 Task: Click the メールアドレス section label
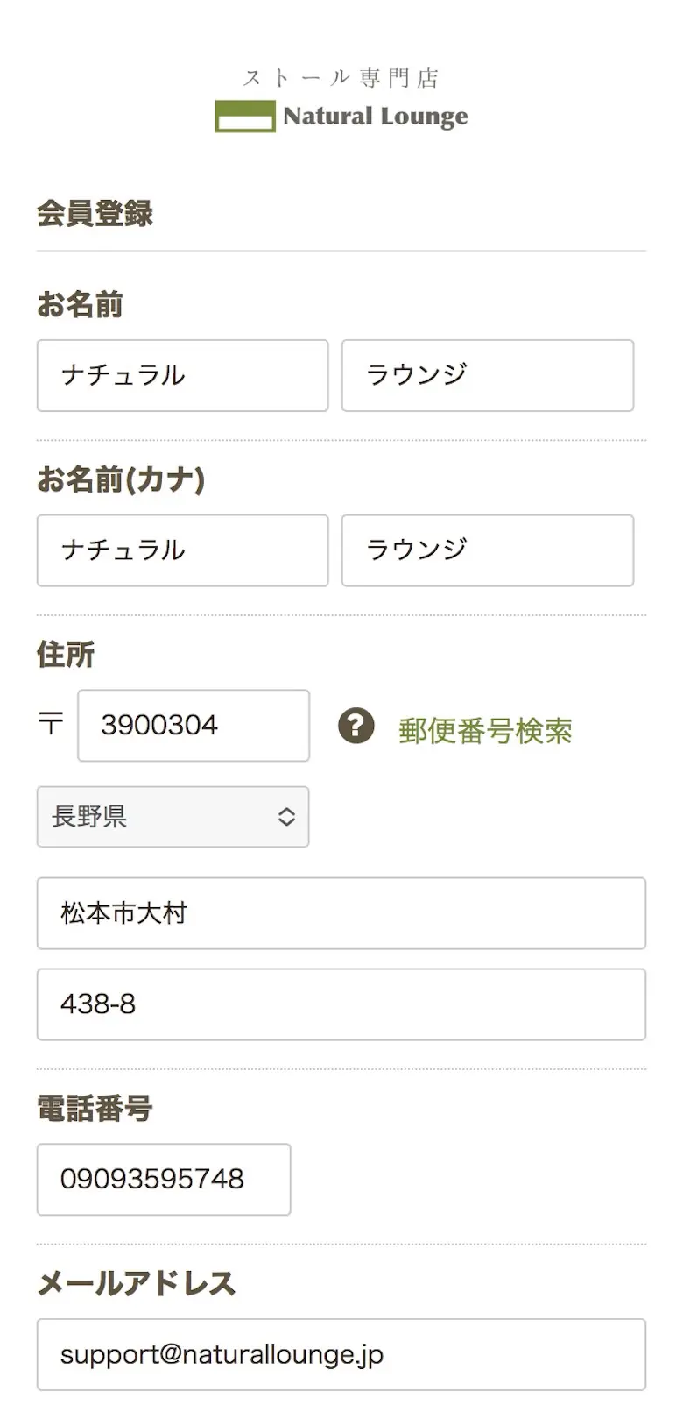pos(137,1283)
